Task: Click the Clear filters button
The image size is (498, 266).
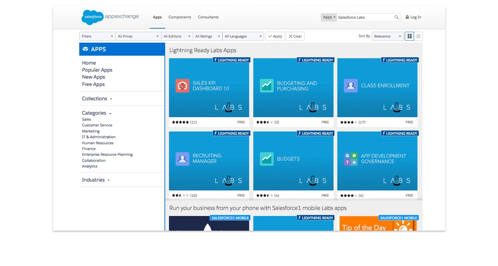Action: (295, 36)
